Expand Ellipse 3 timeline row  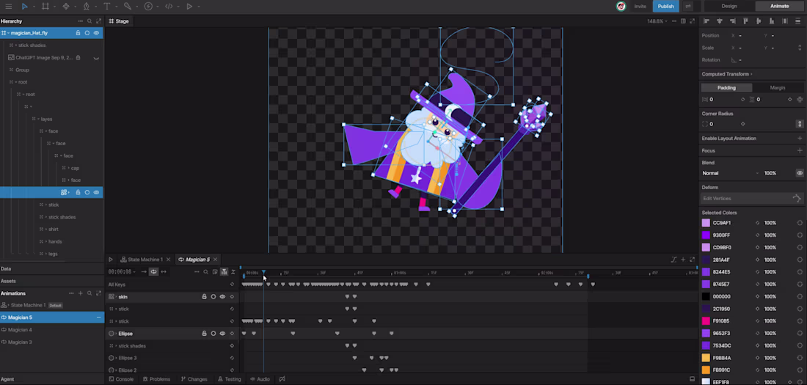117,359
